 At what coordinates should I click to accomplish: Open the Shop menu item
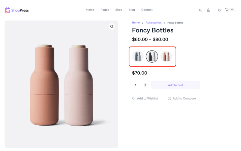[119, 10]
